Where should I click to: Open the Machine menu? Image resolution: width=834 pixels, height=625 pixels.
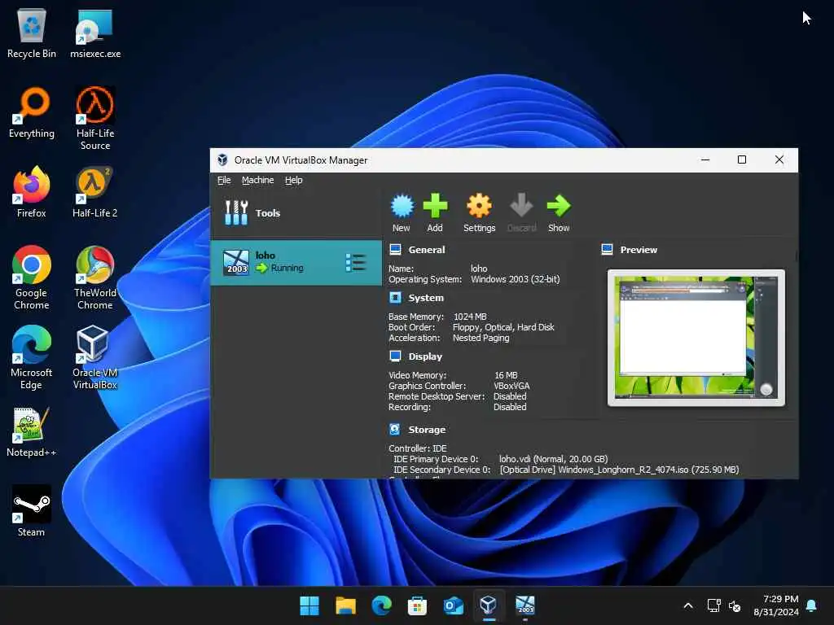coord(257,180)
